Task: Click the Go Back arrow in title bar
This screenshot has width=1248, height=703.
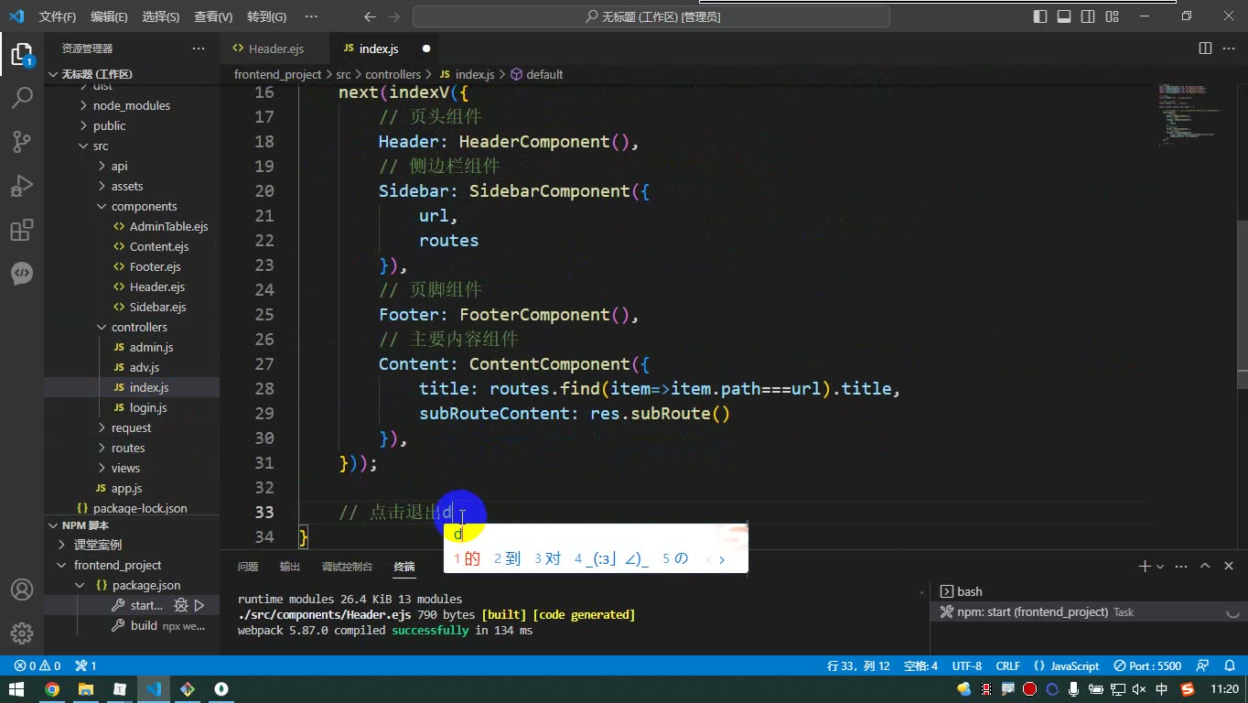Action: click(x=370, y=16)
